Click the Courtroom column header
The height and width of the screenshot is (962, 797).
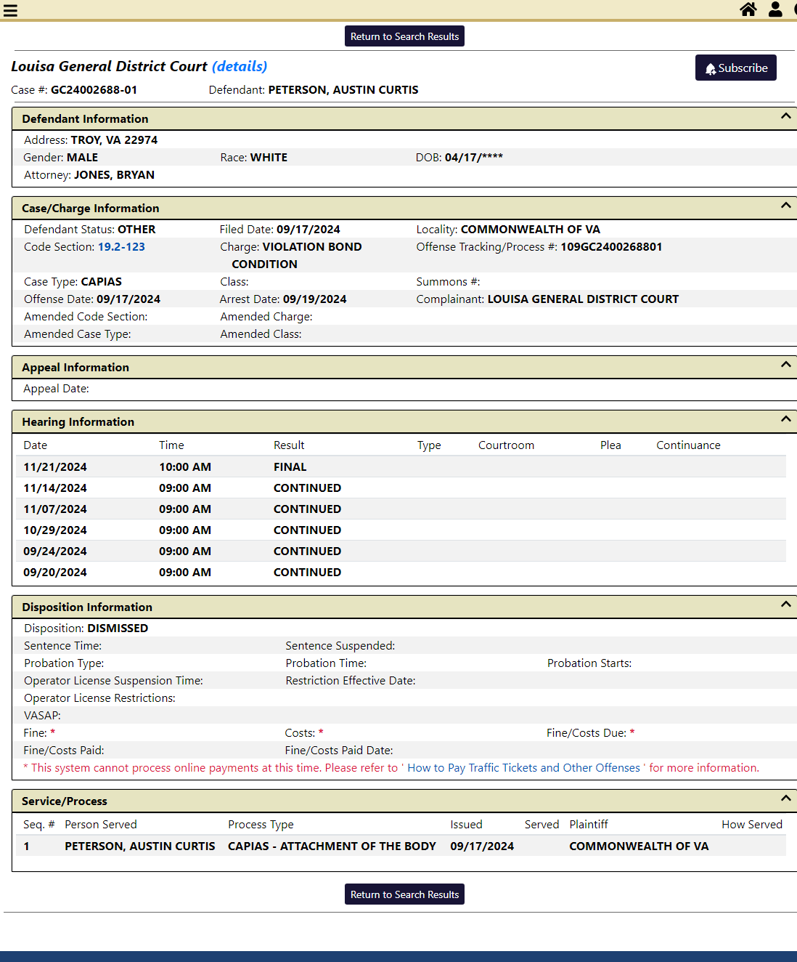(506, 445)
